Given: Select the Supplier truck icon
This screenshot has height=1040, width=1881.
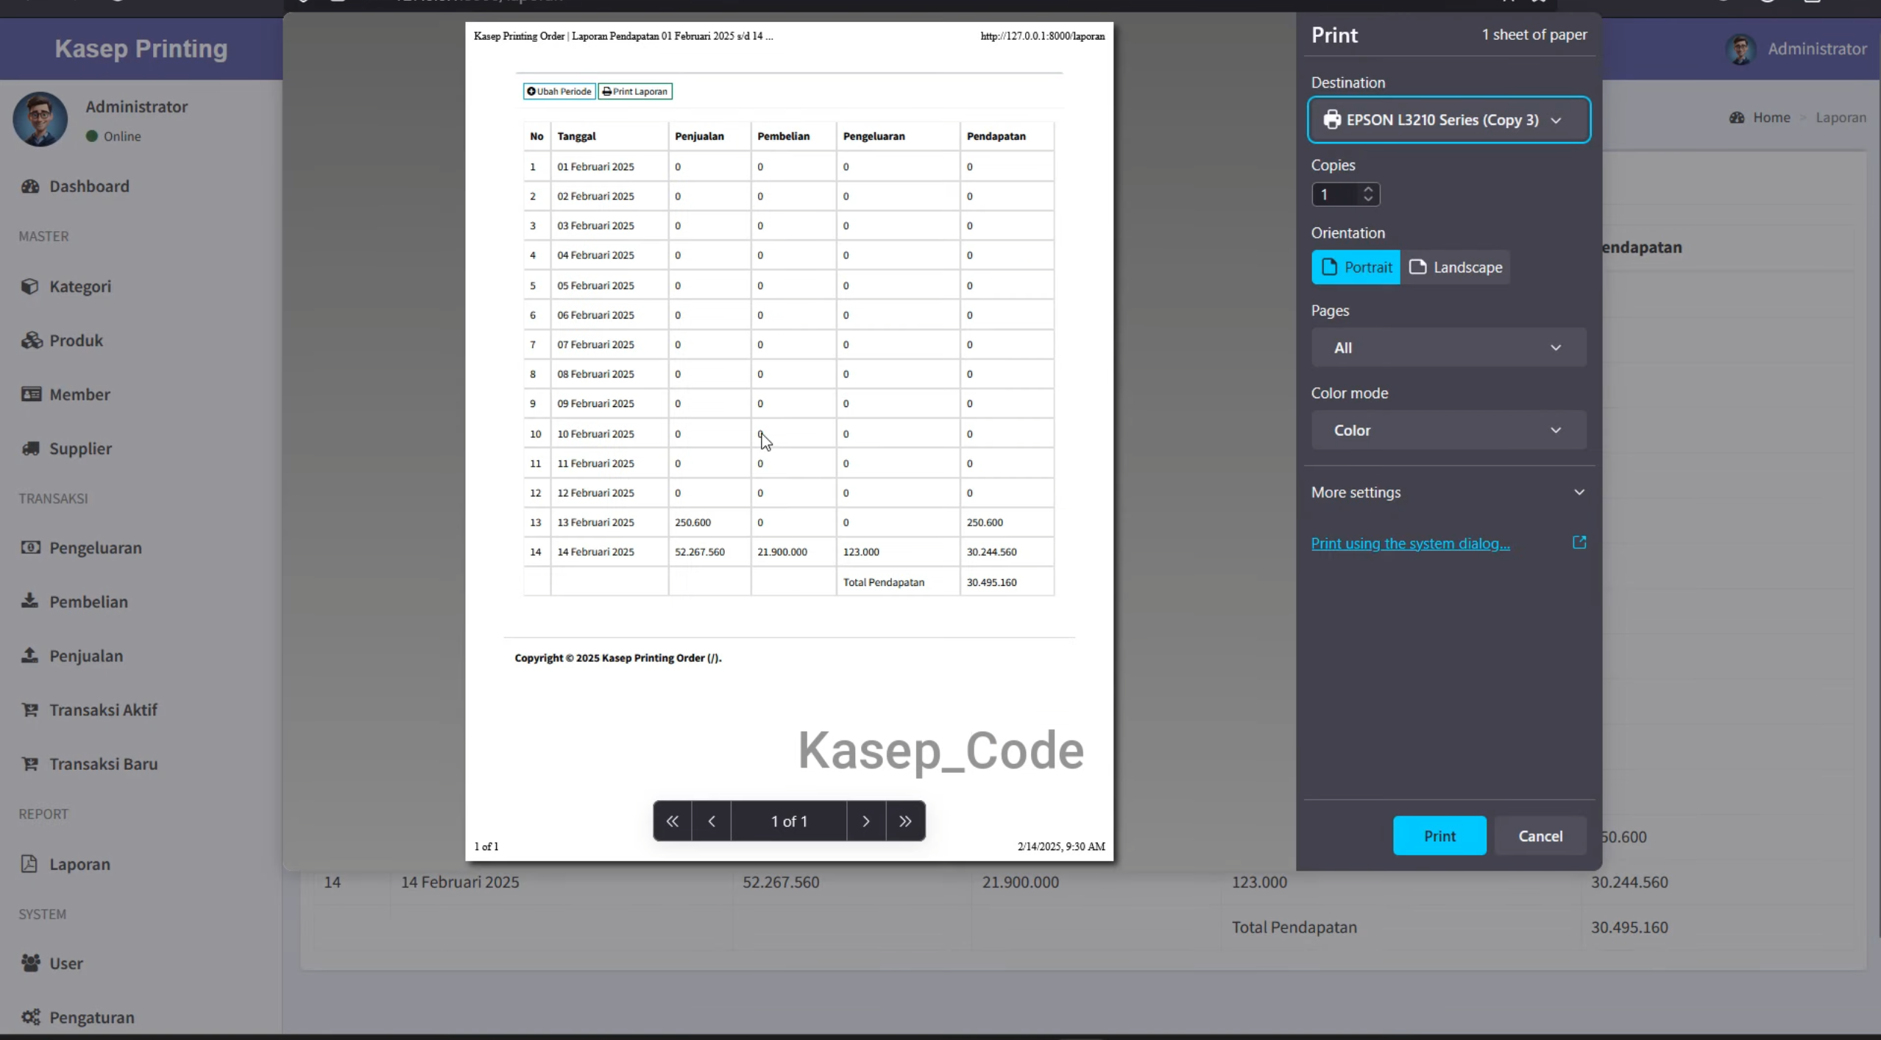Looking at the screenshot, I should pyautogui.click(x=30, y=448).
